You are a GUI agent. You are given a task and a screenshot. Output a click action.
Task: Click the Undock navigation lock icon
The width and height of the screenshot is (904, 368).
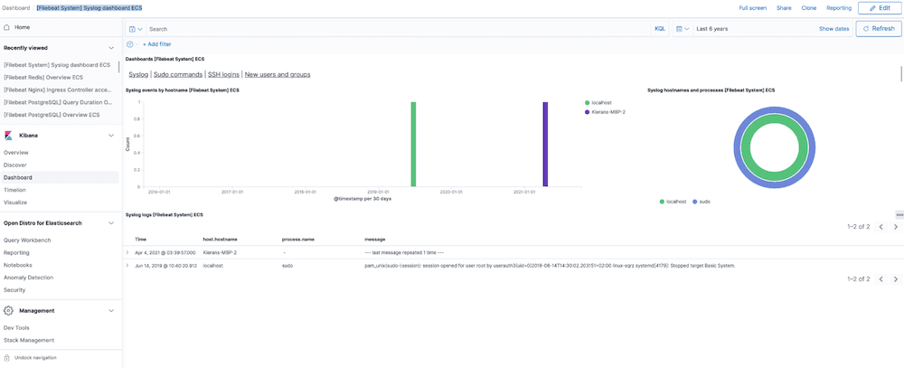point(6,358)
